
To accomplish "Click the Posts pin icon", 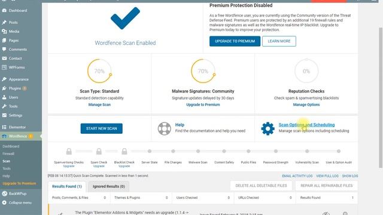I will pyautogui.click(x=4, y=22).
